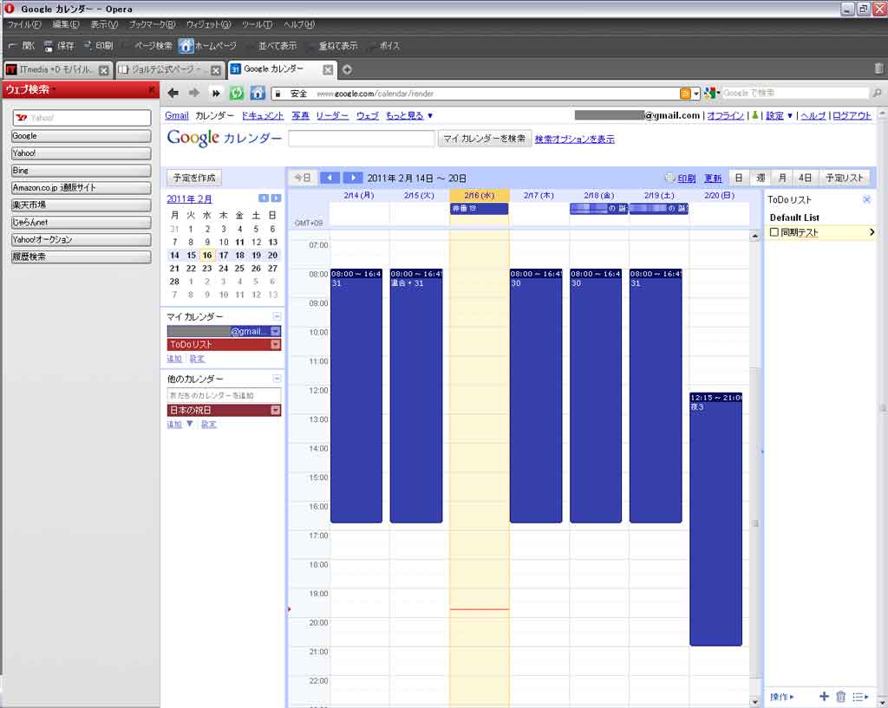Open the ファイル menu
888x708 pixels.
(x=23, y=24)
